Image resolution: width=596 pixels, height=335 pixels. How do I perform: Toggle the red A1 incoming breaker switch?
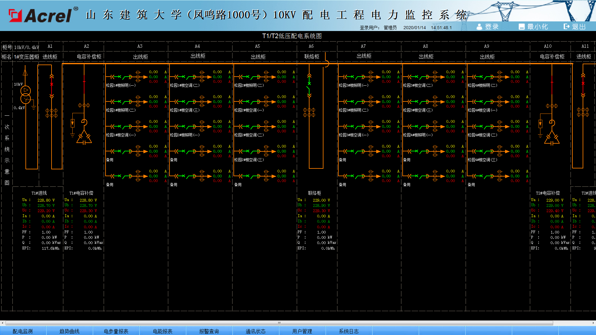52,84
